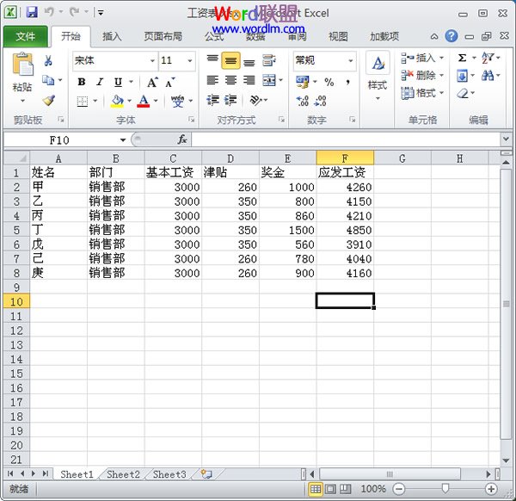516x501 pixels.
Task: Click the Cut scissors icon
Action: [x=48, y=61]
